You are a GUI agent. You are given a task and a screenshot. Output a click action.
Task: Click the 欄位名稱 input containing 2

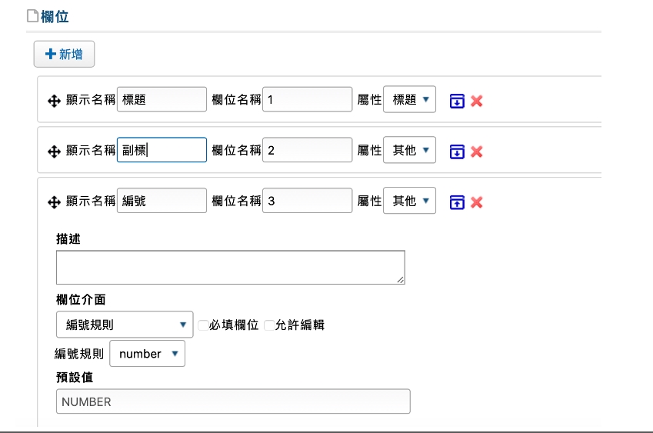[x=308, y=150]
